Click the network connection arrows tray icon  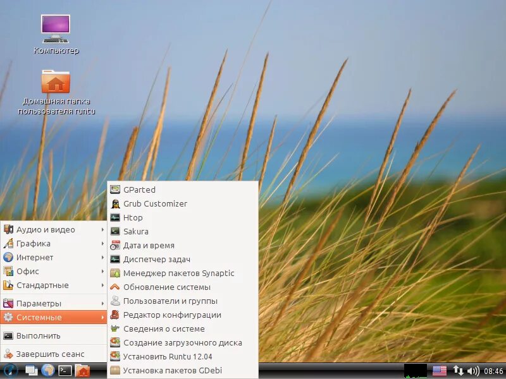tap(457, 371)
